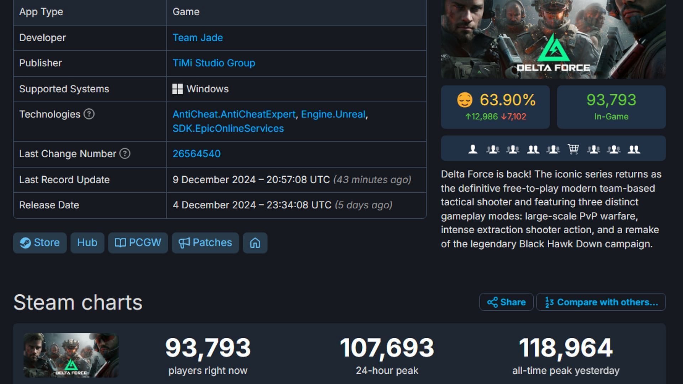This screenshot has height=384, width=683.
Task: Click the negative reviews count 7,102
Action: [x=513, y=117]
